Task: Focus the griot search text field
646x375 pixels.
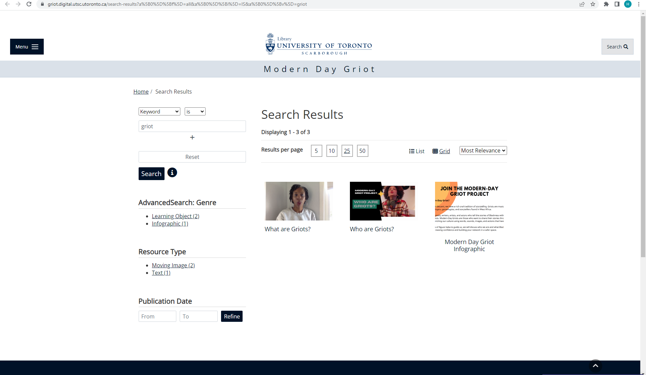Action: pyautogui.click(x=192, y=126)
